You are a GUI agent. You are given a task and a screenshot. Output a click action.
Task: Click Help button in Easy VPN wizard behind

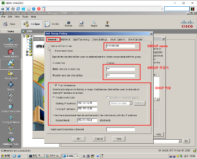pyautogui.click(x=159, y=134)
